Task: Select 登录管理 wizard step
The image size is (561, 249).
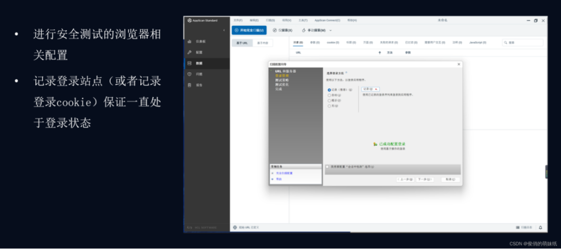Action: [282, 76]
